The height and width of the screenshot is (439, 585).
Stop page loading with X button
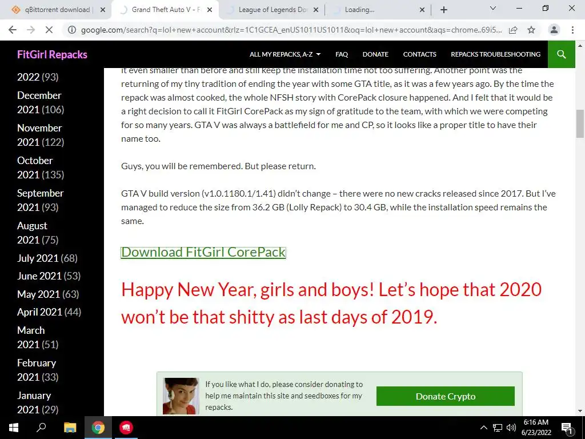click(49, 30)
